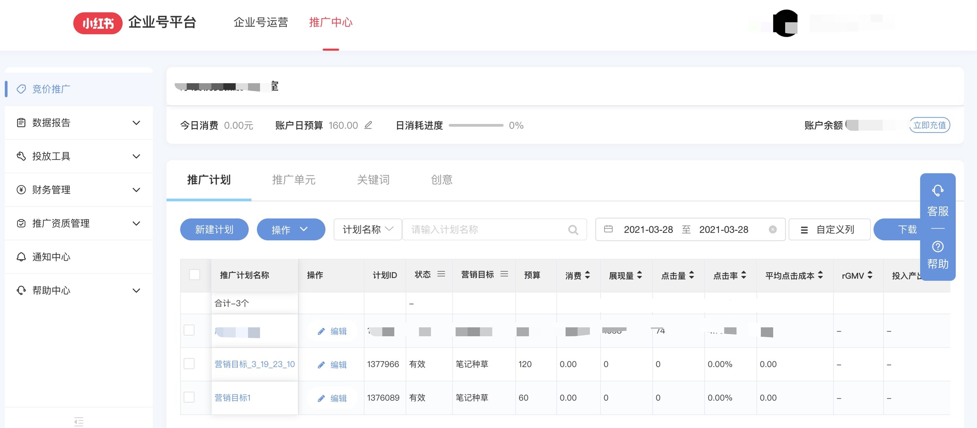Select the 竞价推广 sidebar icon

pos(22,89)
